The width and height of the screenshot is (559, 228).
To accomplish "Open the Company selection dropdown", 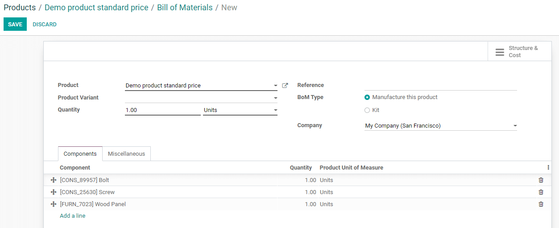I will (515, 126).
